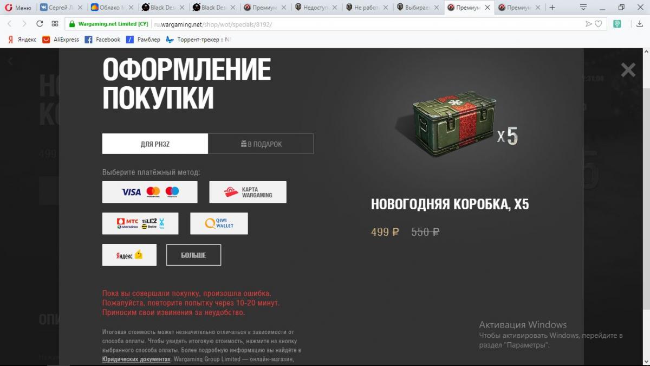650x366 pixels.
Task: Open the speed dial grid icon
Action: (55, 24)
